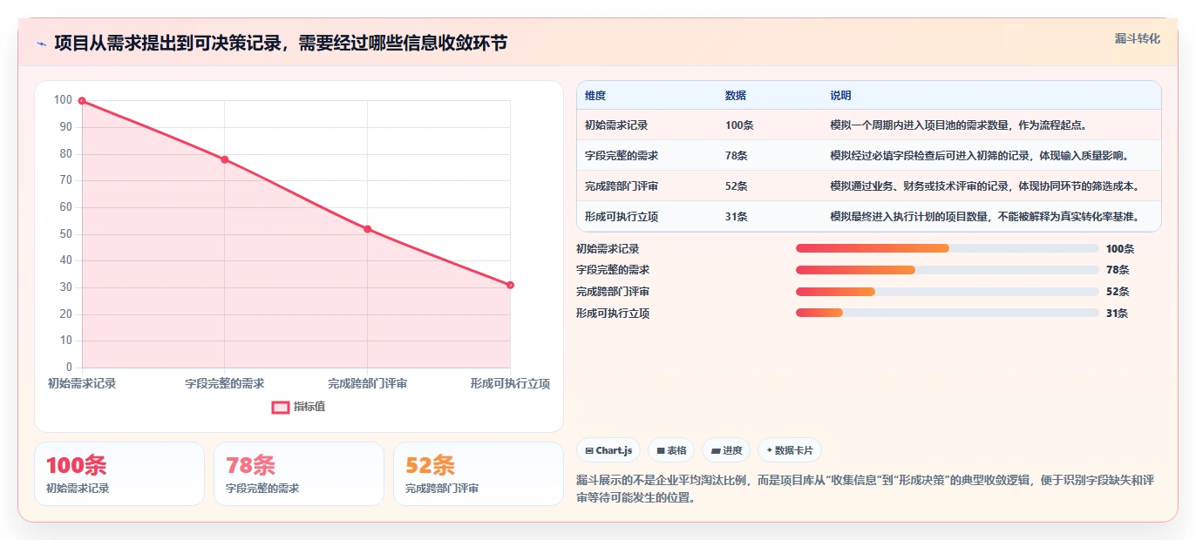Click the 初始需求记录 table row name
This screenshot has width=1196, height=540.
point(616,125)
